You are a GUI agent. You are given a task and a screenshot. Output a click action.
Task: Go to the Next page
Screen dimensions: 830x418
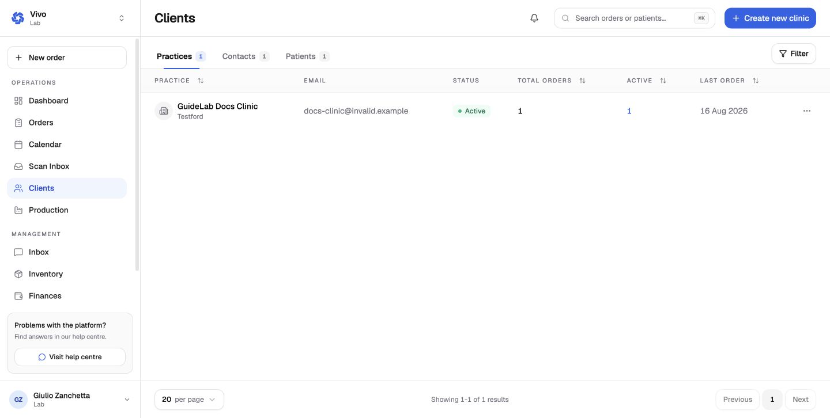pos(801,400)
